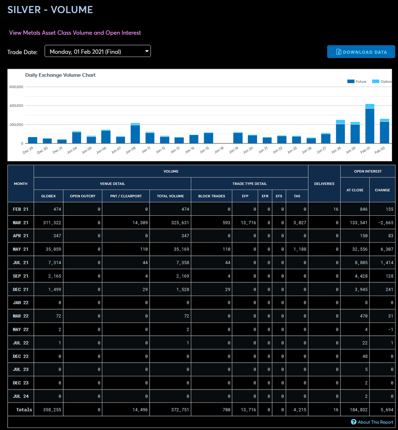Click the Dec 29 chart bar

click(33, 140)
